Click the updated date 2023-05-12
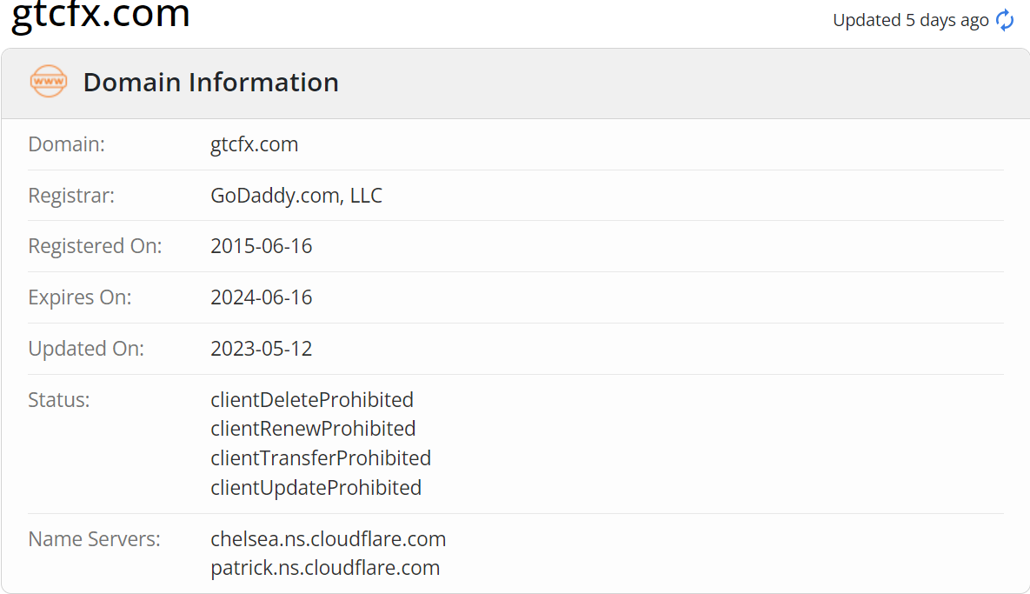1030x594 pixels. tap(262, 348)
